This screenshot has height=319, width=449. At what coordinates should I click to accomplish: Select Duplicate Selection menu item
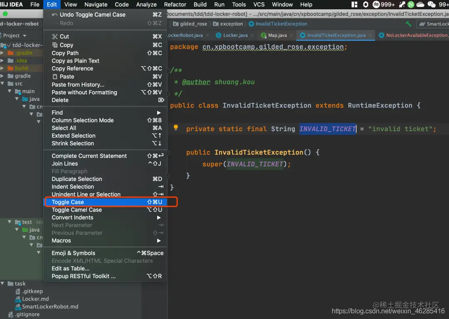click(x=105, y=179)
